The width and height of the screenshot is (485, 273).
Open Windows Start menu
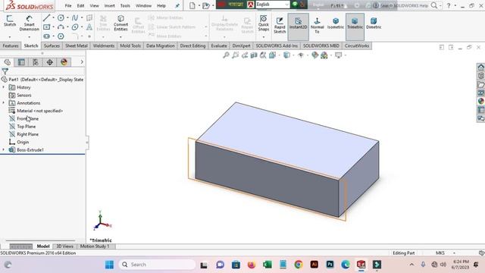[109, 265]
